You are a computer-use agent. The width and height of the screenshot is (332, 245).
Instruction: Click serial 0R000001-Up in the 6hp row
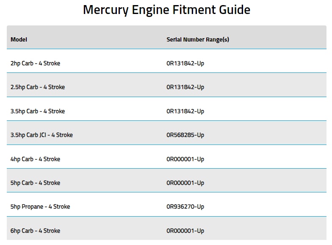coord(185,231)
